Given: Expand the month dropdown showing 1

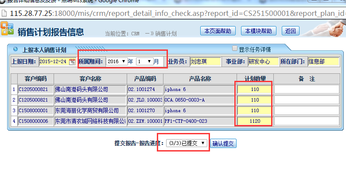Looking at the screenshot, I should click(x=144, y=61).
